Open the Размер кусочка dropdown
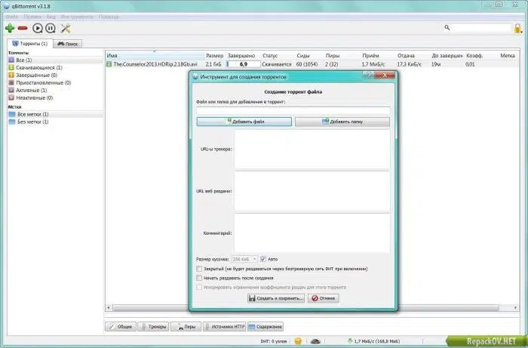Image resolution: width=528 pixels, height=348 pixels. (244, 259)
